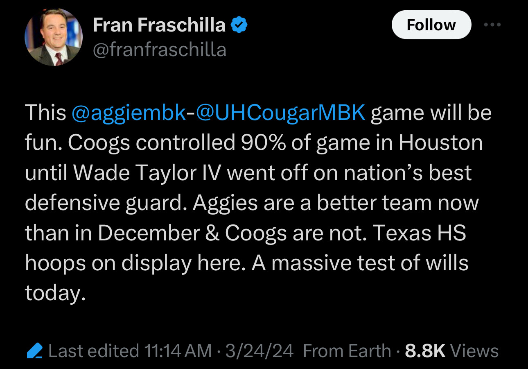The height and width of the screenshot is (369, 528).
Task: Click the Wade Taylor IV text line
Action: pyautogui.click(x=248, y=173)
